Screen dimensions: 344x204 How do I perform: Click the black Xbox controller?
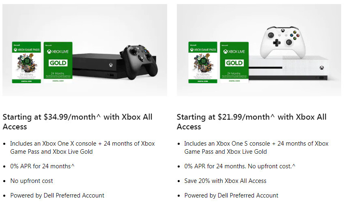click(x=139, y=62)
